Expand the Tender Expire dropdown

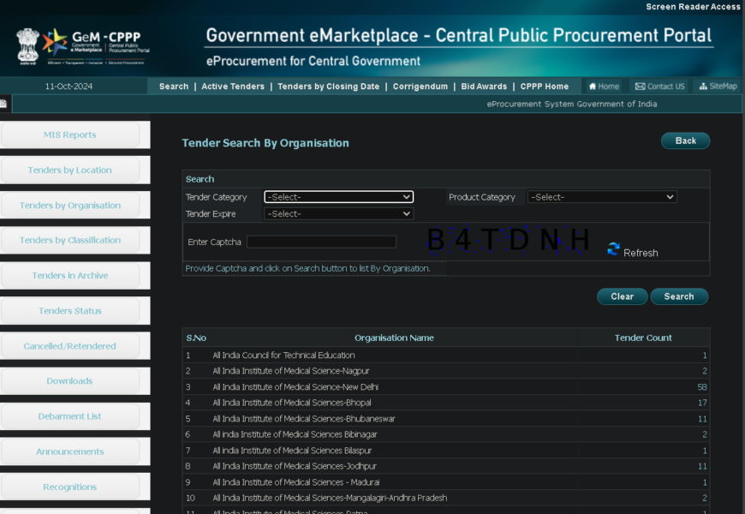338,214
